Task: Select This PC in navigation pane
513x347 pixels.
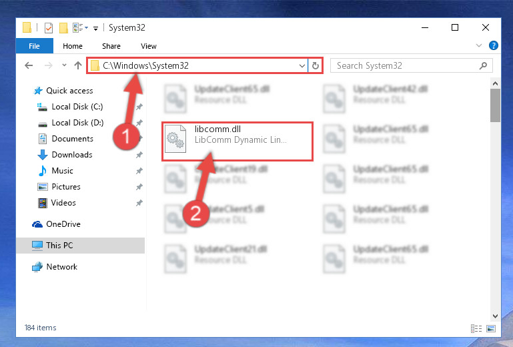Action: click(80, 246)
